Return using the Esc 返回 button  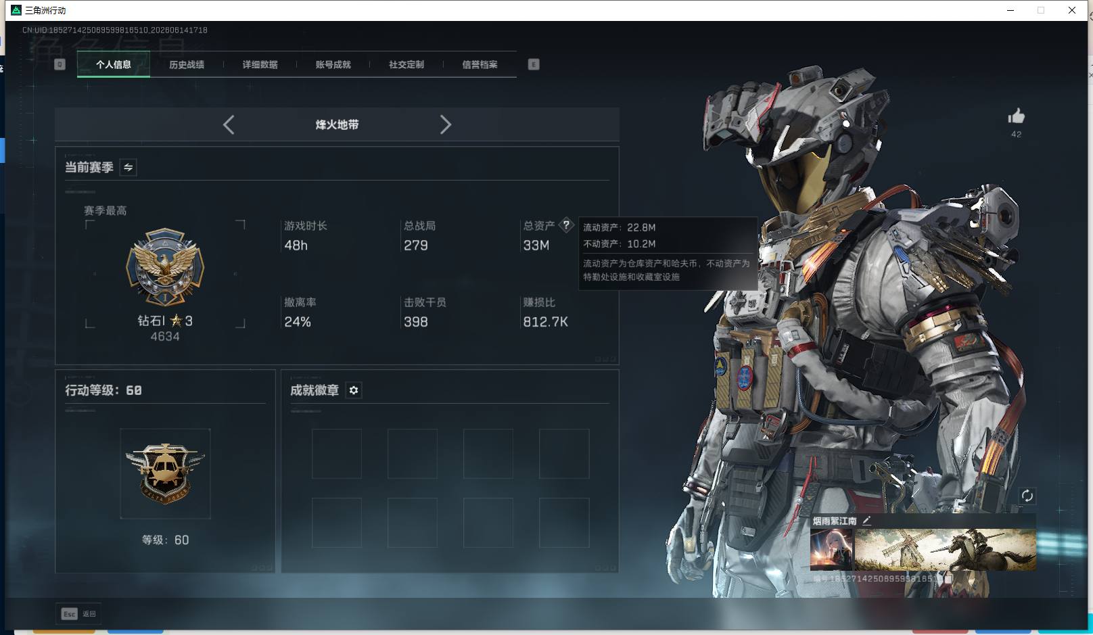pyautogui.click(x=78, y=614)
